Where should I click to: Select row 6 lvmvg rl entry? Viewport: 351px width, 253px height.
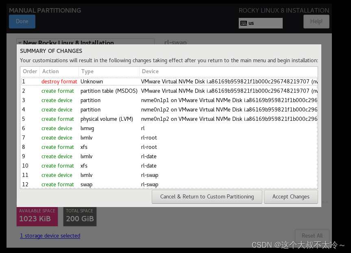[169, 128]
